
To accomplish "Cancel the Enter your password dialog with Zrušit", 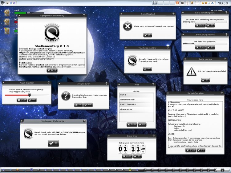I will coord(201,47).
